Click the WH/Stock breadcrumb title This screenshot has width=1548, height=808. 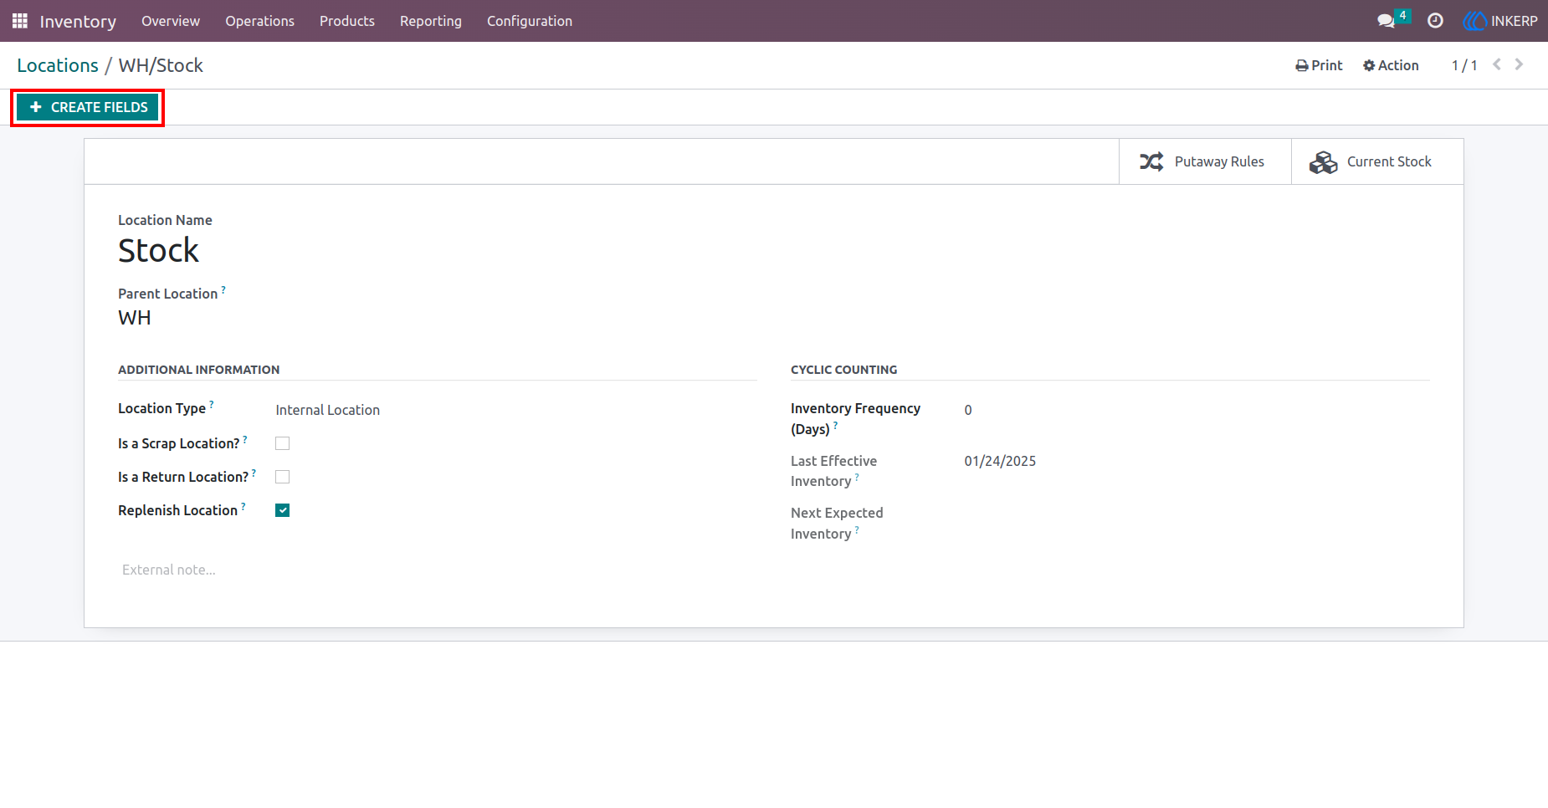pos(161,65)
